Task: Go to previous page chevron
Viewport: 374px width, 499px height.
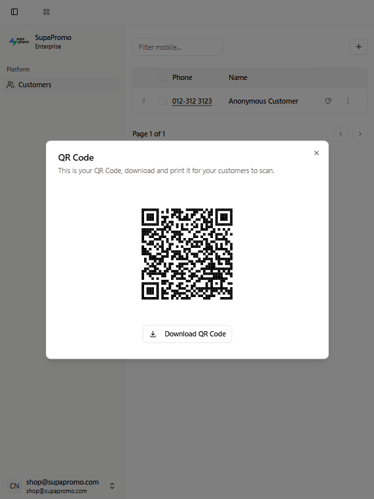Action: coord(341,134)
